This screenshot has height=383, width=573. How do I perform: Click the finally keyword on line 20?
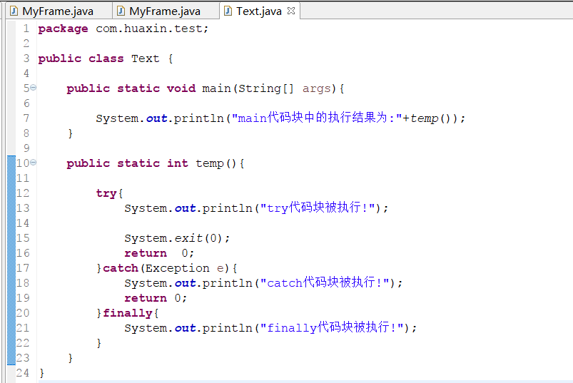pos(128,313)
